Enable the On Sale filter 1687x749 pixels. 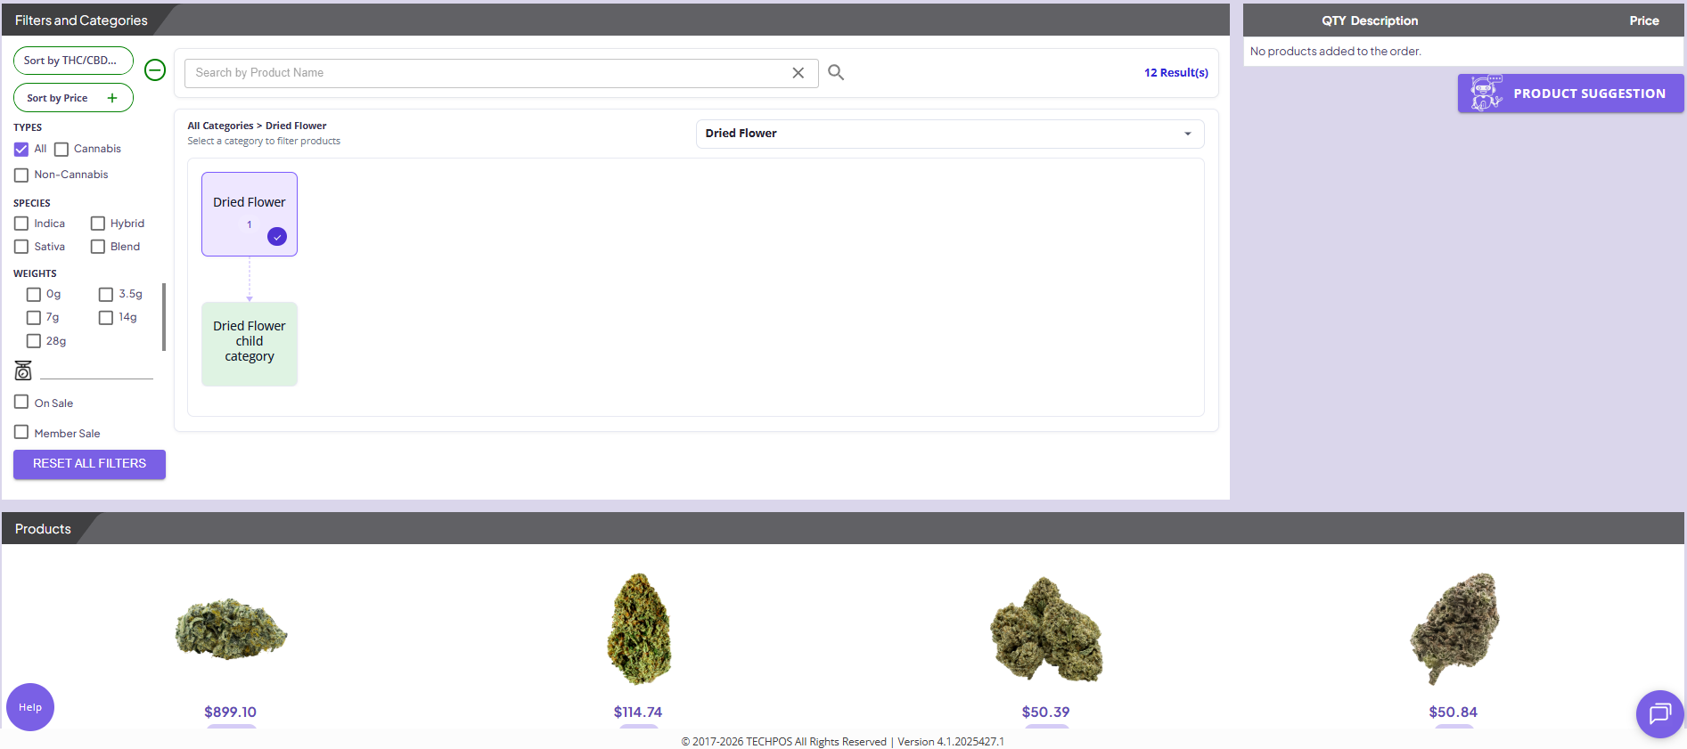21,403
